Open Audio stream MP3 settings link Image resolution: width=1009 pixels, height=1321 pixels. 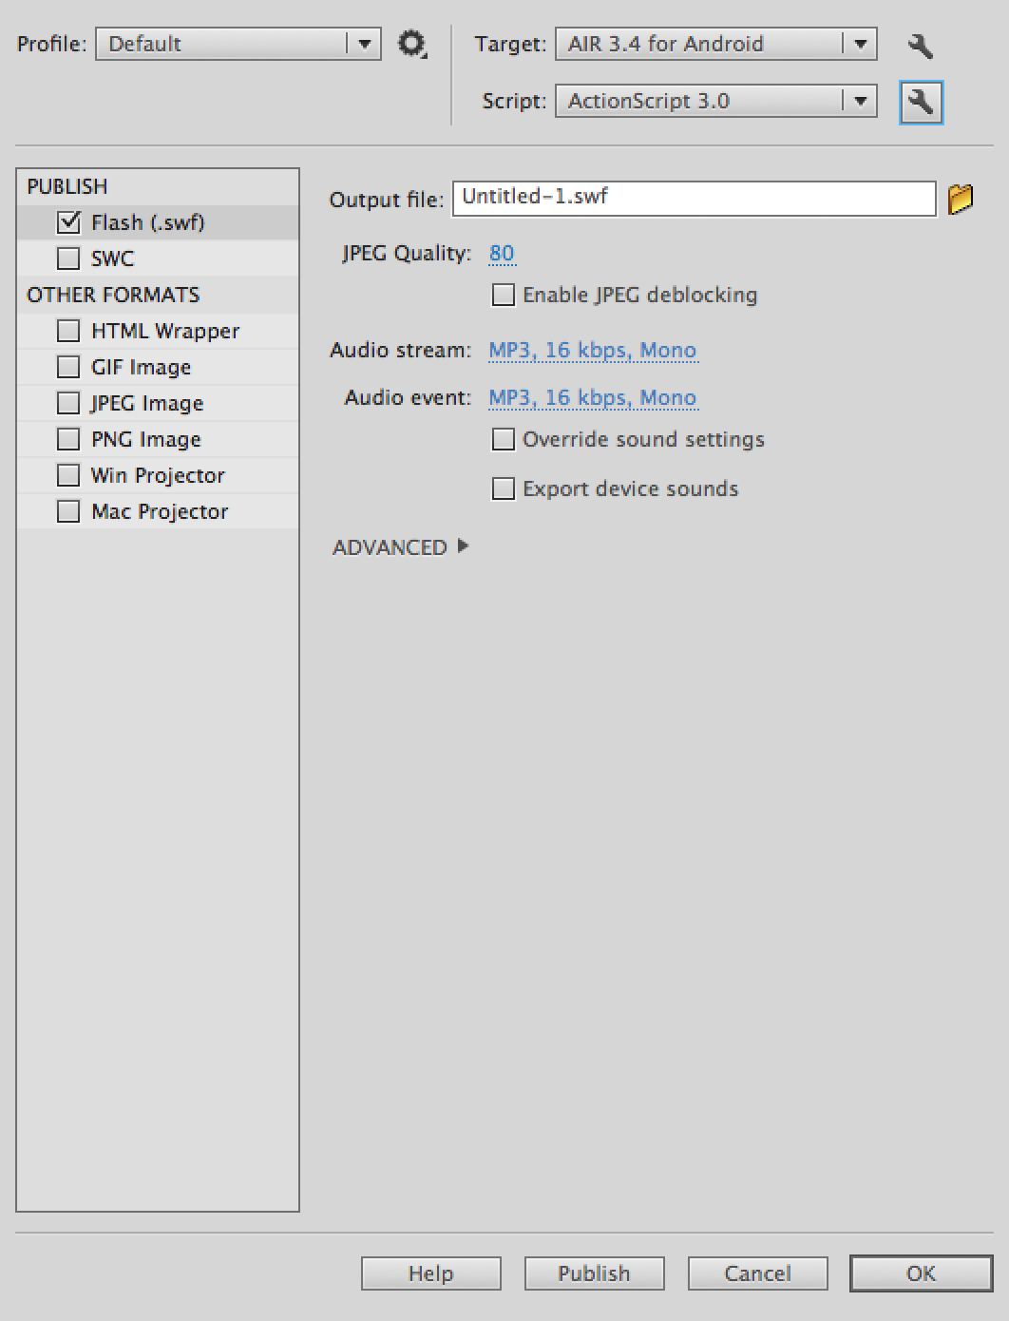593,350
